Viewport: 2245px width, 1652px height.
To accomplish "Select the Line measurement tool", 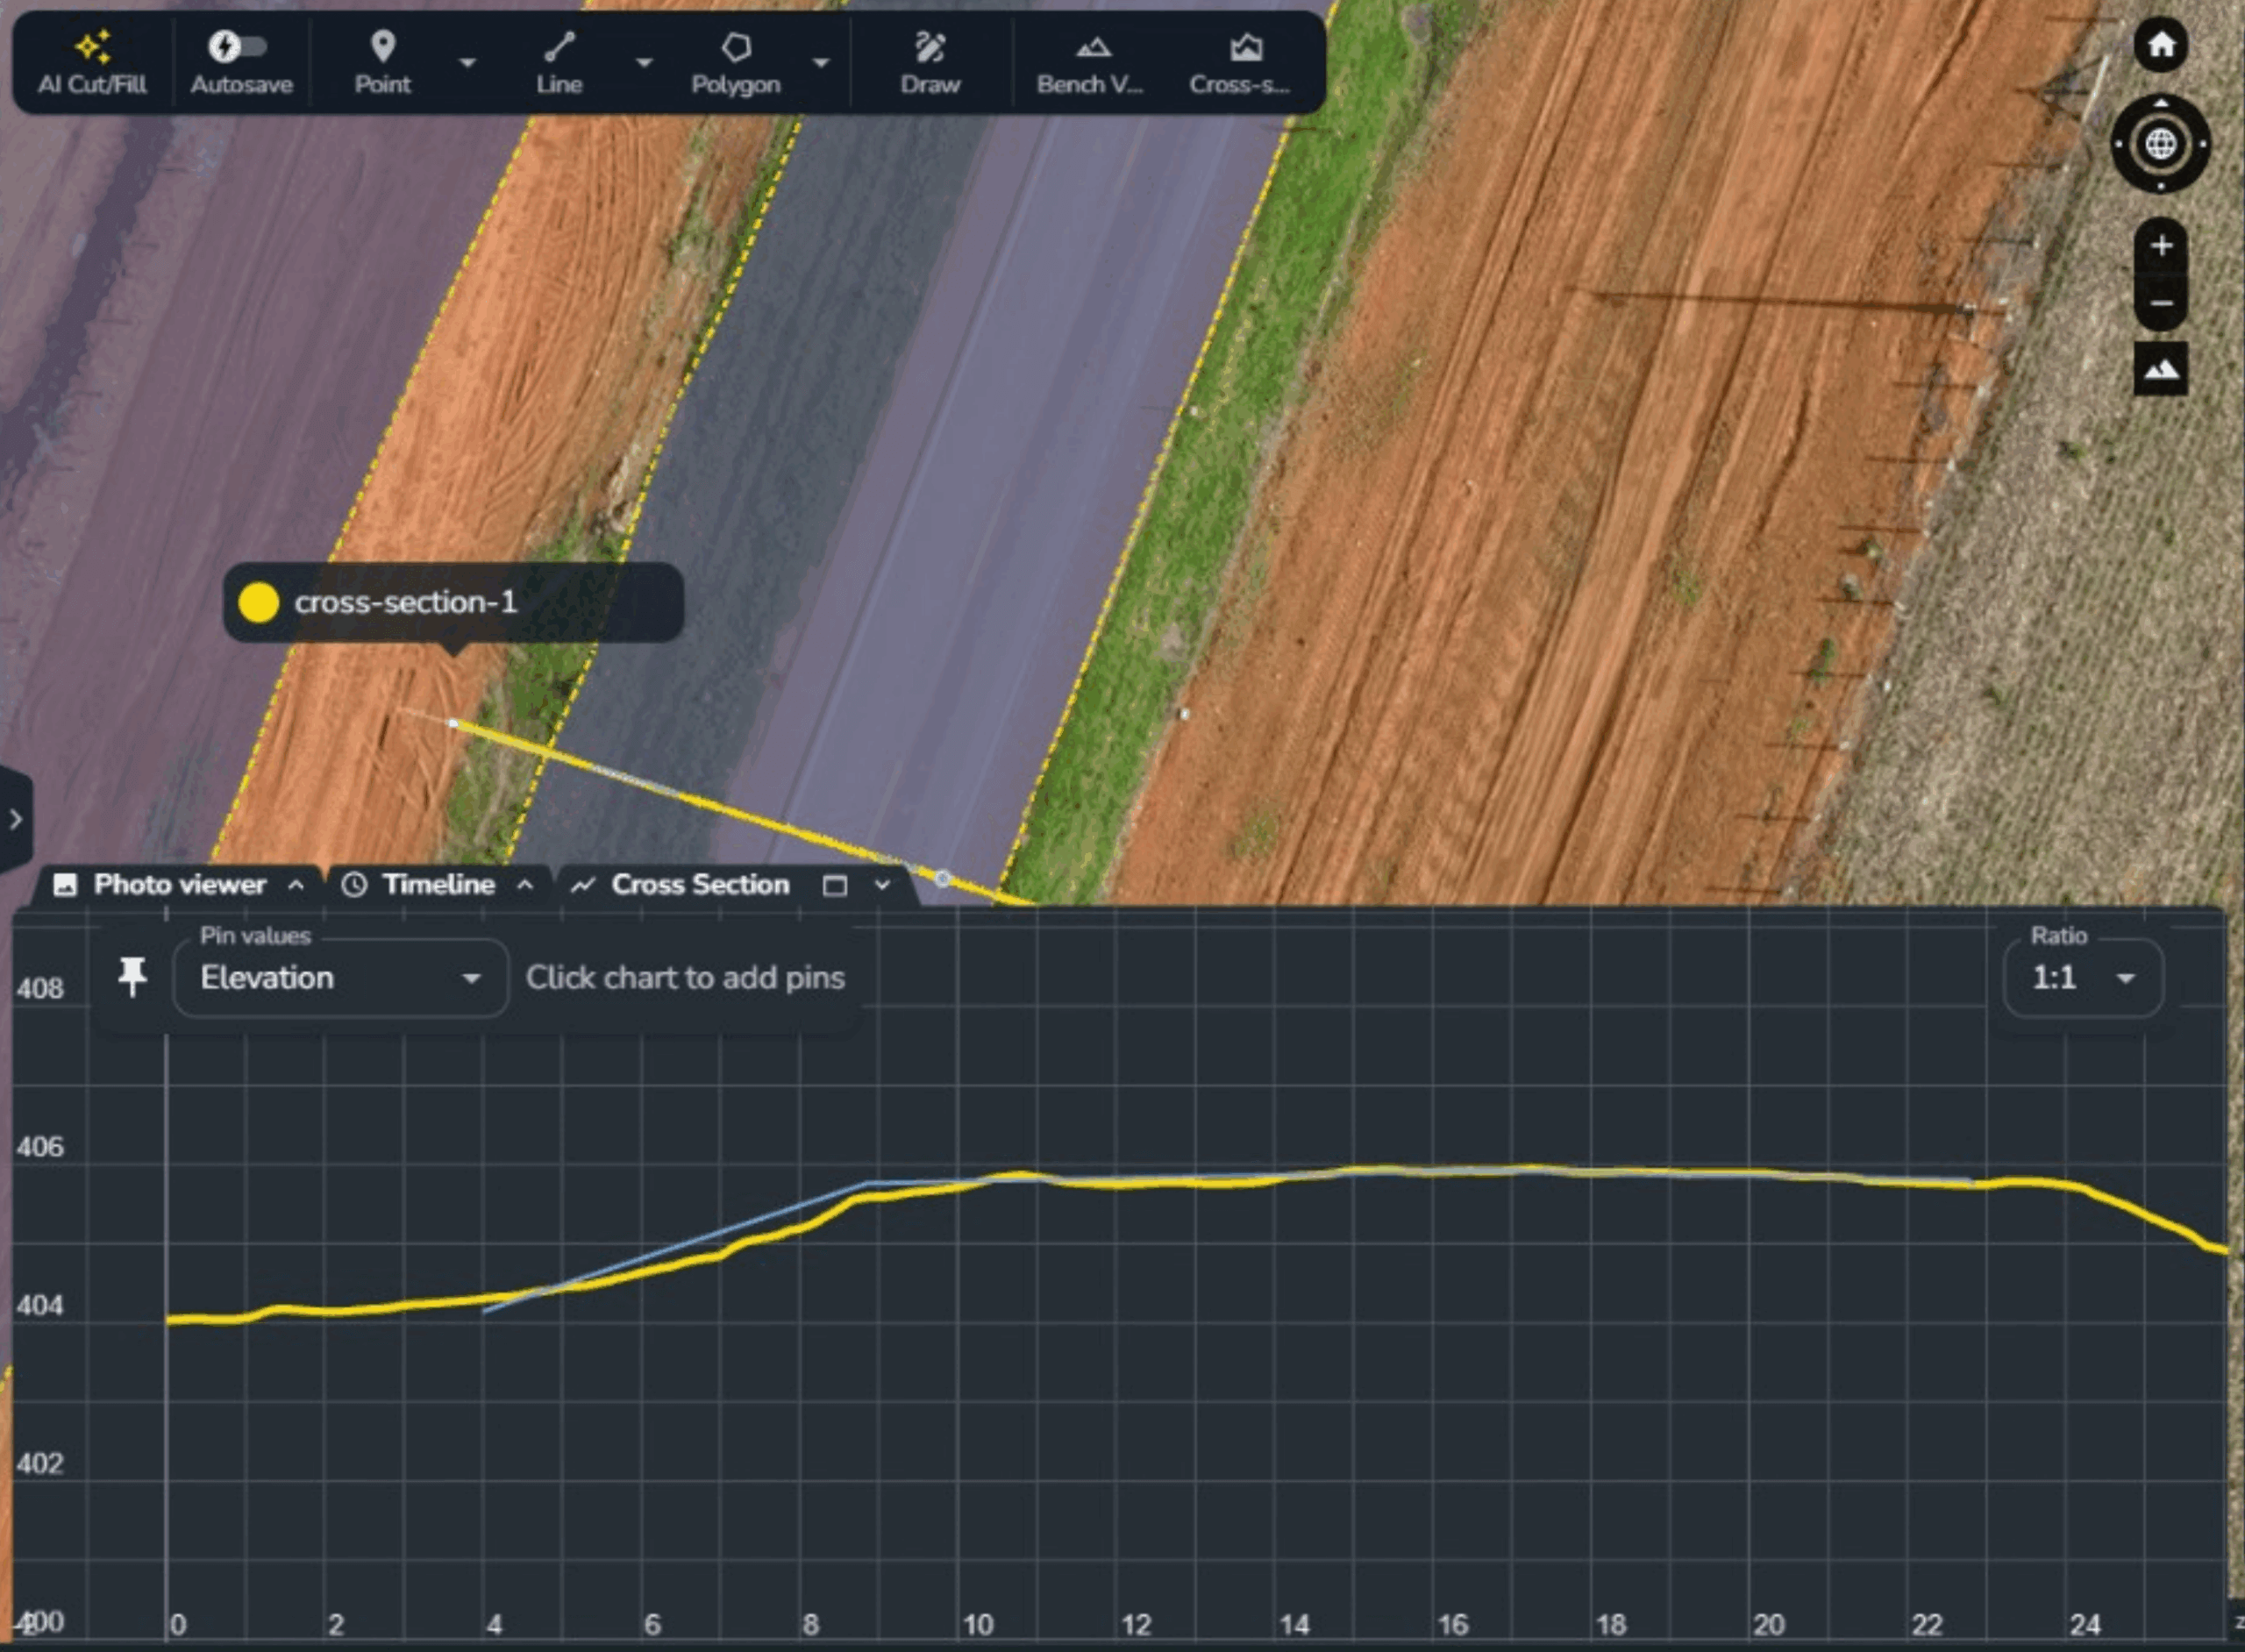I will click(559, 62).
